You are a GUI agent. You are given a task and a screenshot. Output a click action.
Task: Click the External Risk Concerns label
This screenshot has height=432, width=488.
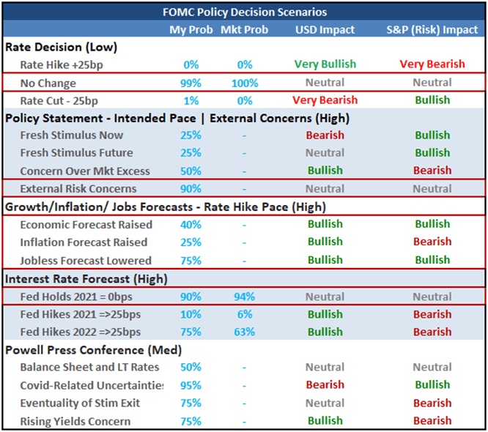point(78,189)
